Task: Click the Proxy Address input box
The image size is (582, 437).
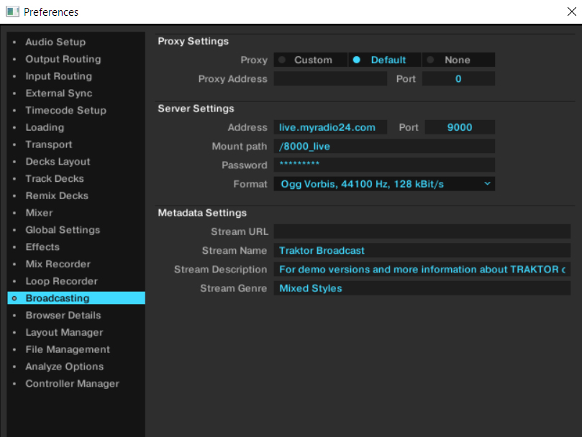Action: (330, 79)
